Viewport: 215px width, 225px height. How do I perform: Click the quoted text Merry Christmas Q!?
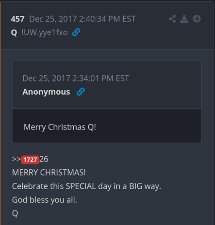(x=60, y=127)
